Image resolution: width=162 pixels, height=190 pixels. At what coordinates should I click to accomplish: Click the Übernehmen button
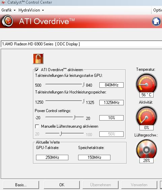coord(100,185)
